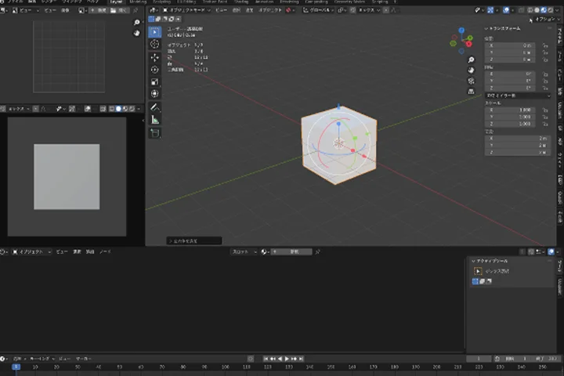This screenshot has width=564, height=376.
Task: Select the Annotate pencil tool
Action: [154, 107]
